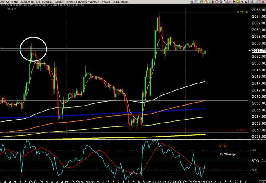266x183 pixels.
Task: Close the chart window with red X
Action: [x=263, y=2]
